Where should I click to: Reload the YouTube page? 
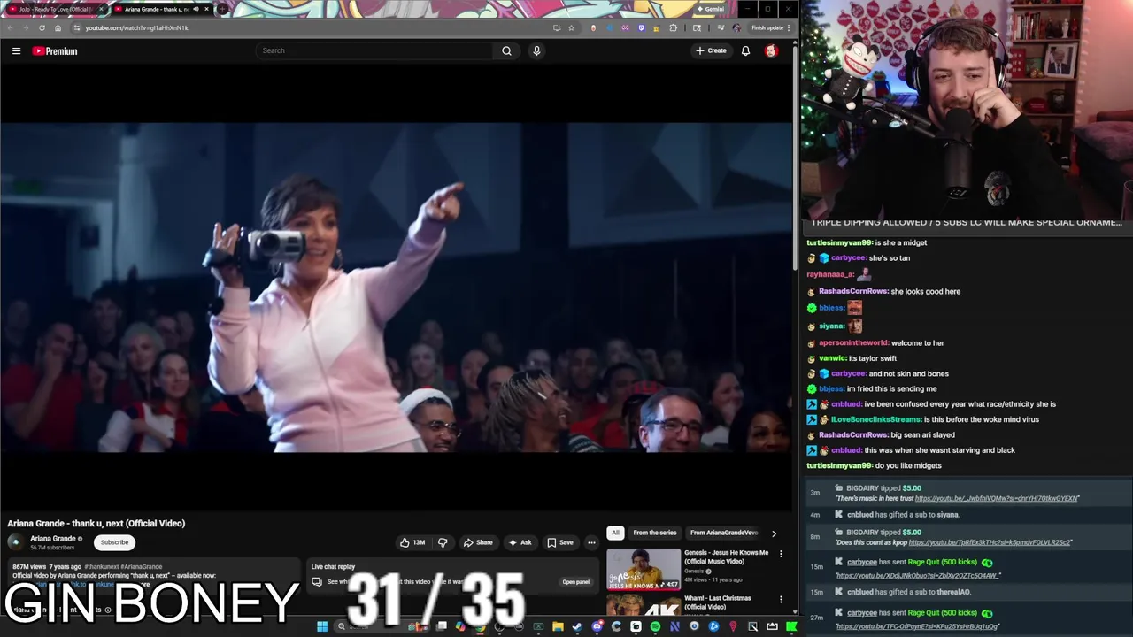pos(42,27)
